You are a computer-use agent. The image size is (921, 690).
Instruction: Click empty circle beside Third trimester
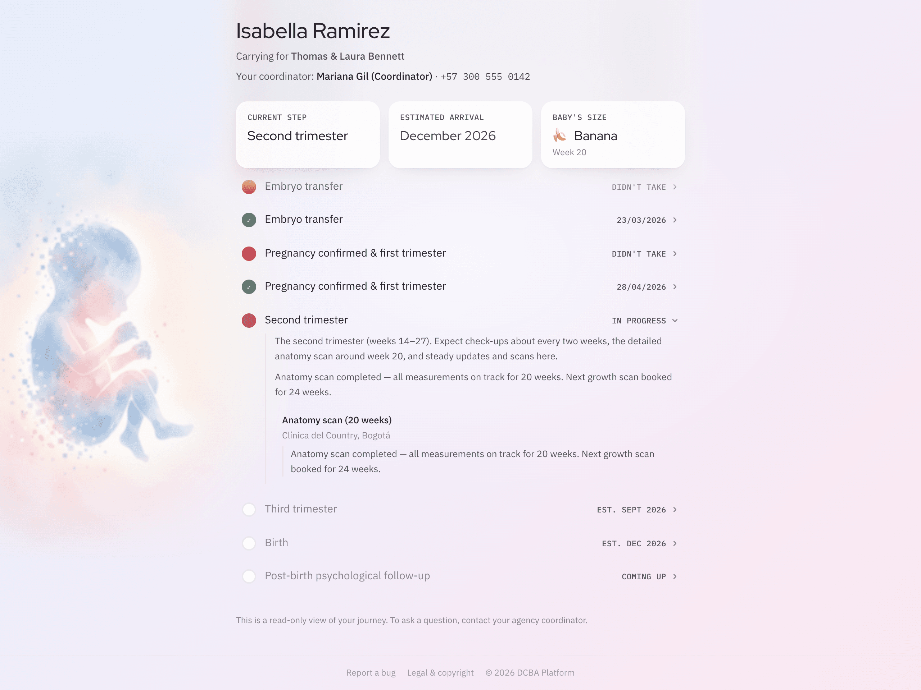click(249, 510)
